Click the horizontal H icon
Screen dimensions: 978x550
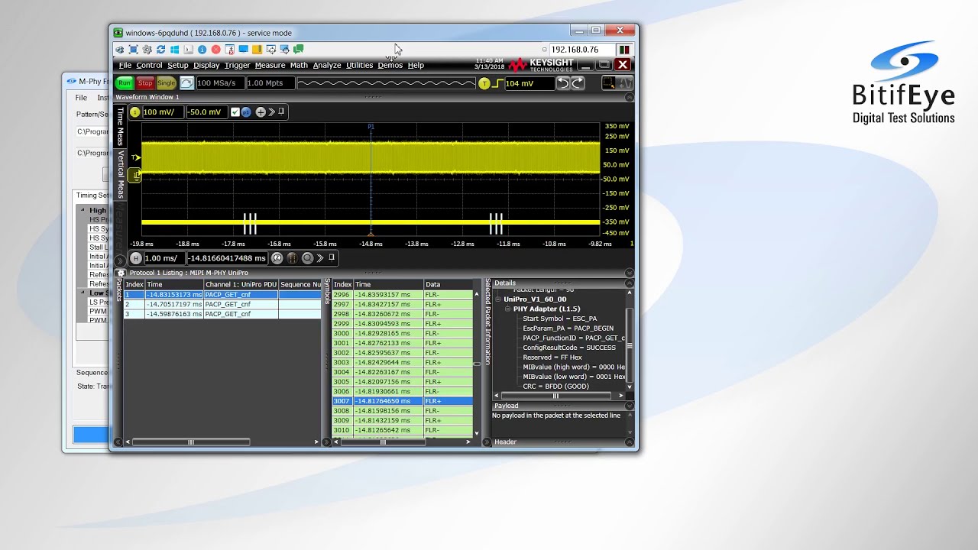(x=135, y=258)
